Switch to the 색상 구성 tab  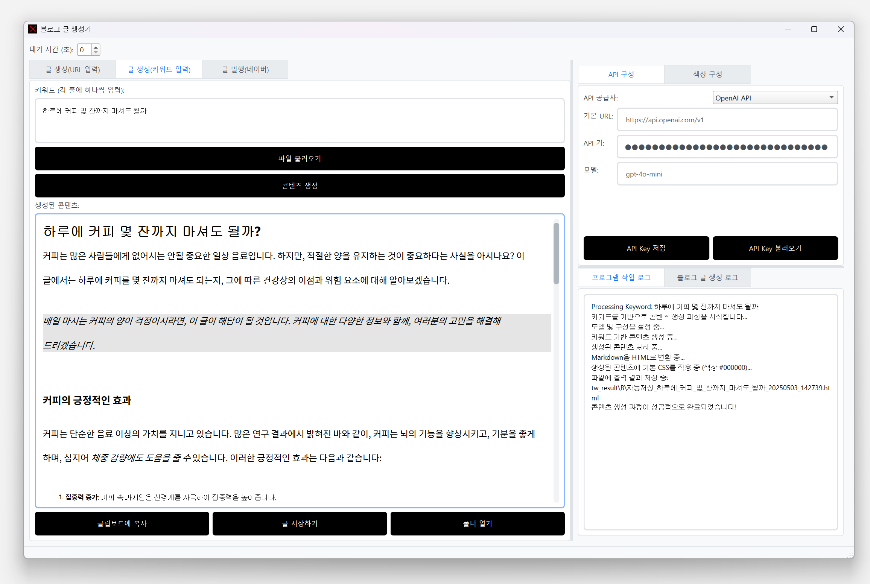coord(707,74)
